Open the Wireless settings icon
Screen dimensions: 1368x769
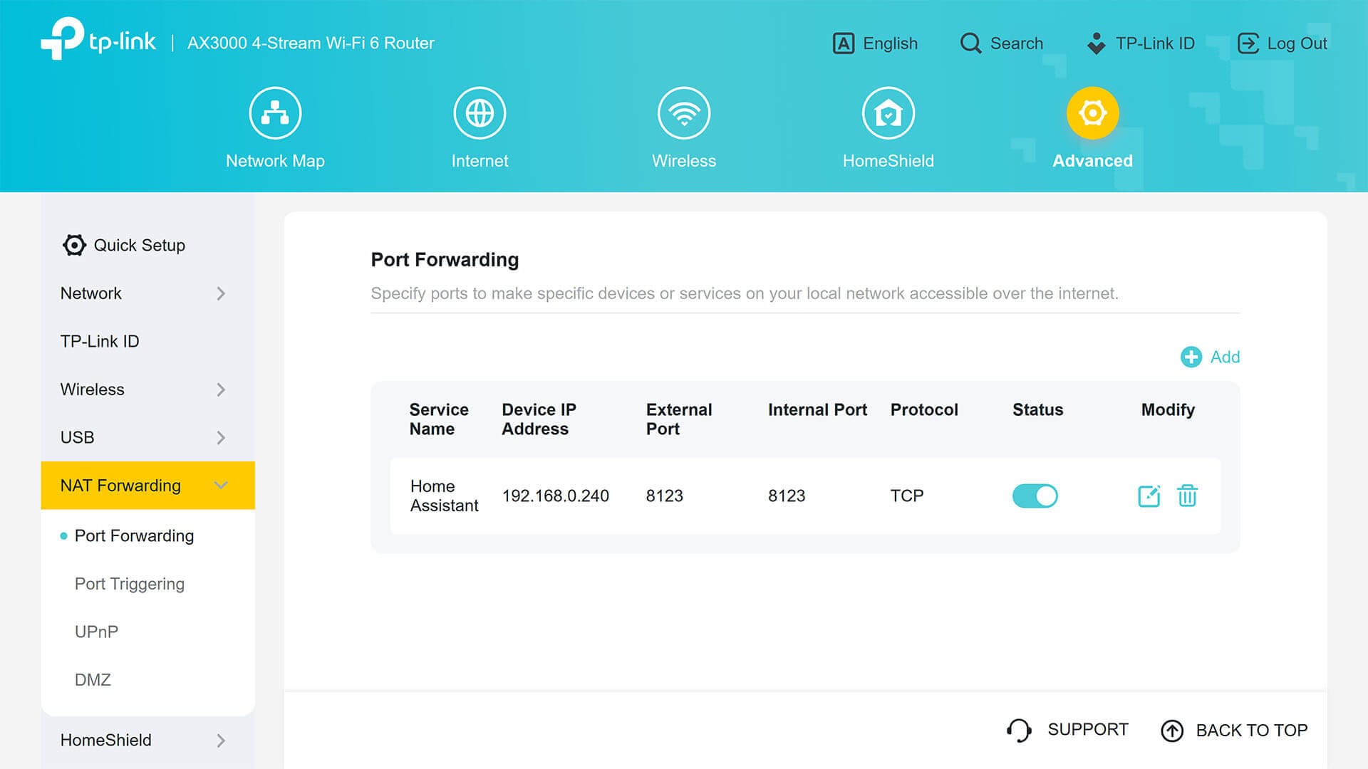(684, 113)
